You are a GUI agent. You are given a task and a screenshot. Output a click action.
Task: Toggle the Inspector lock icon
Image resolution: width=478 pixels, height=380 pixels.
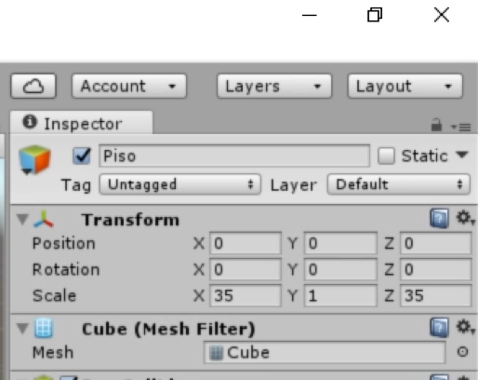[x=436, y=125]
